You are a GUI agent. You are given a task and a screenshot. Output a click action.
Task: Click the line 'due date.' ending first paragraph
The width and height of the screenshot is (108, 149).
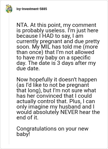[28, 68]
